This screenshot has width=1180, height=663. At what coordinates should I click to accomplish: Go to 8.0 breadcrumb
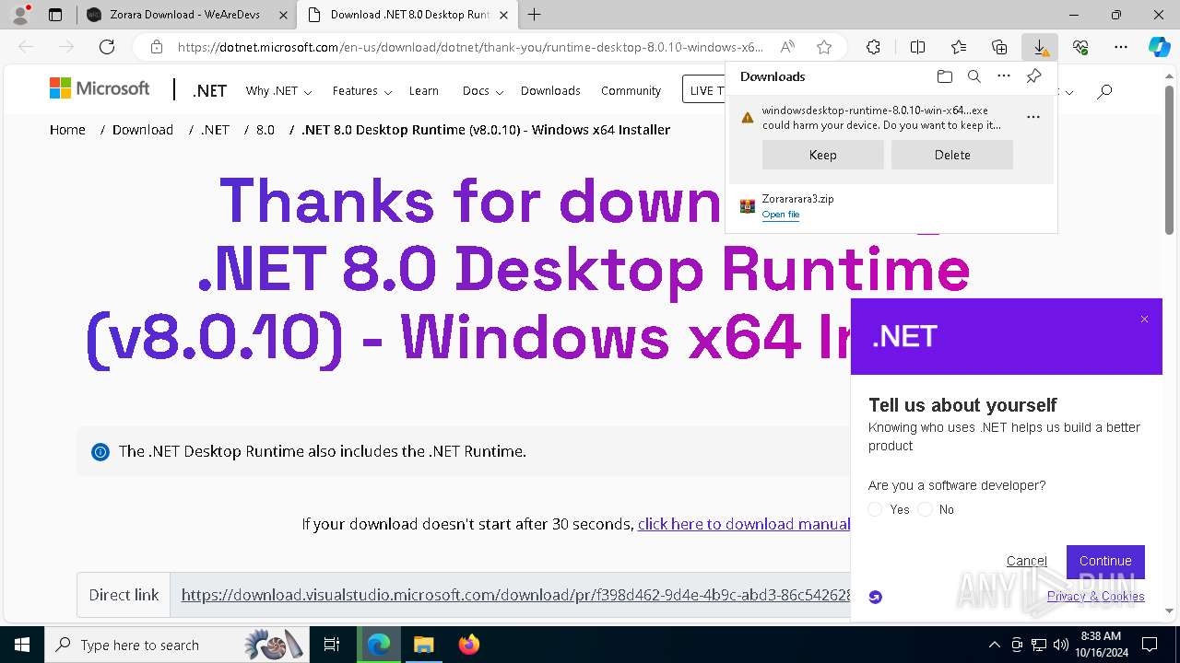[x=265, y=130]
